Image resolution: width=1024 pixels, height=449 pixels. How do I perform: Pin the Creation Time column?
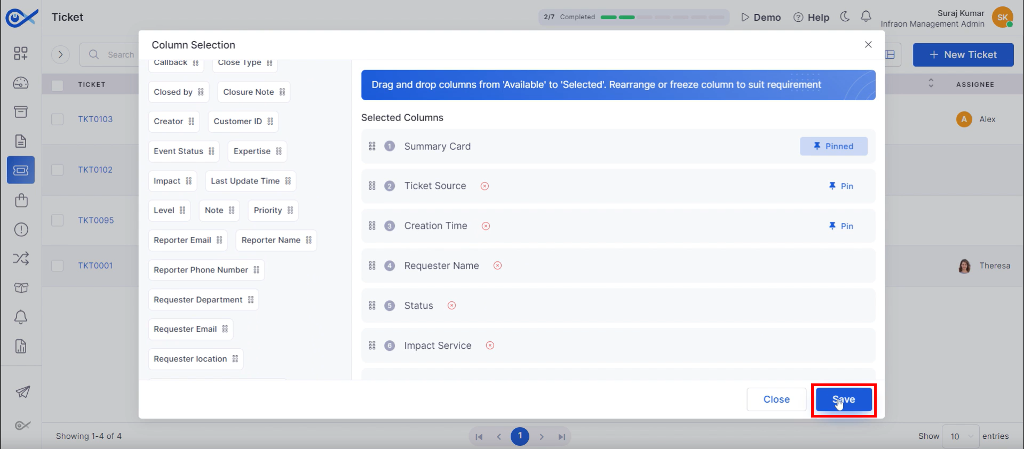tap(841, 226)
